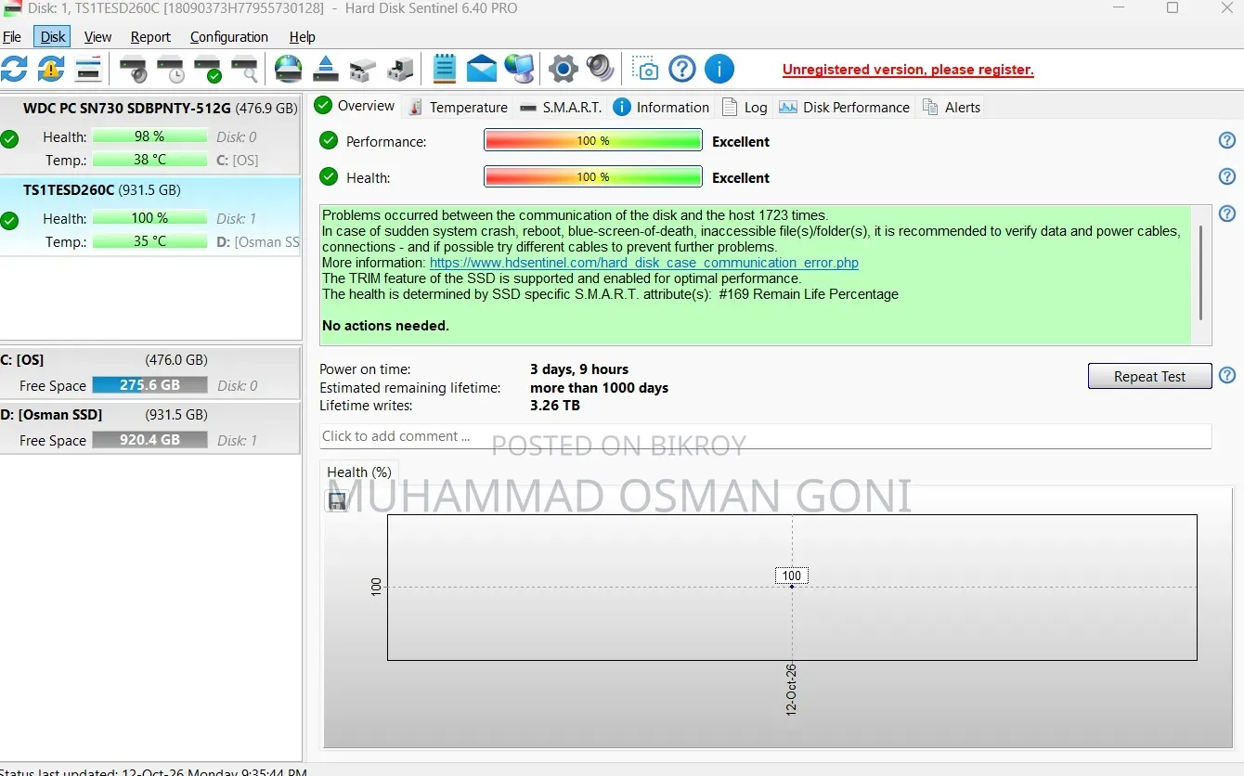1244x776 pixels.
Task: Click the blue envelope mail icon
Action: pyautogui.click(x=482, y=69)
